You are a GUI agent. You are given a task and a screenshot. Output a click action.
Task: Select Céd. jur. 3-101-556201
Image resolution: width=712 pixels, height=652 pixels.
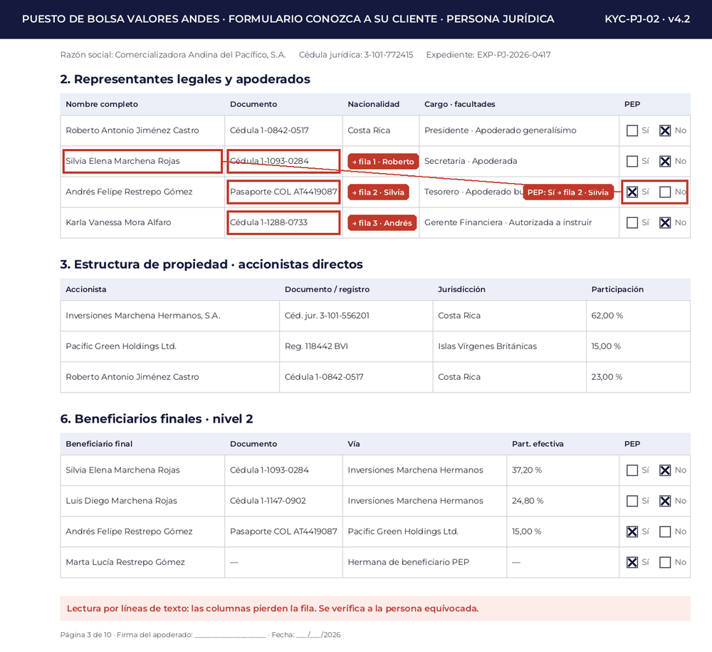(327, 316)
